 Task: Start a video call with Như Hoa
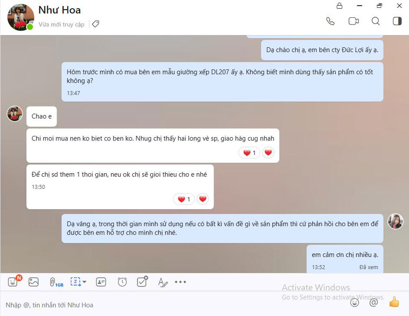[x=354, y=21]
